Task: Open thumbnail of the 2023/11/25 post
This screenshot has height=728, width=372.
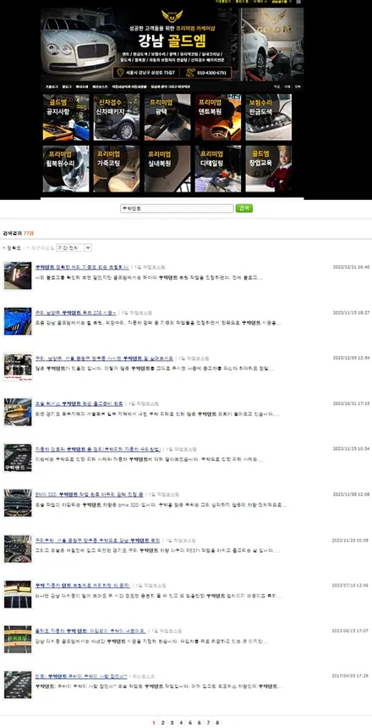Action: click(18, 458)
